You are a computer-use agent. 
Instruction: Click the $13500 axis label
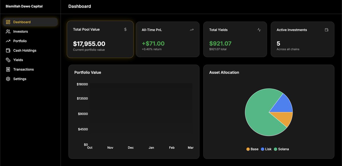[82, 99]
